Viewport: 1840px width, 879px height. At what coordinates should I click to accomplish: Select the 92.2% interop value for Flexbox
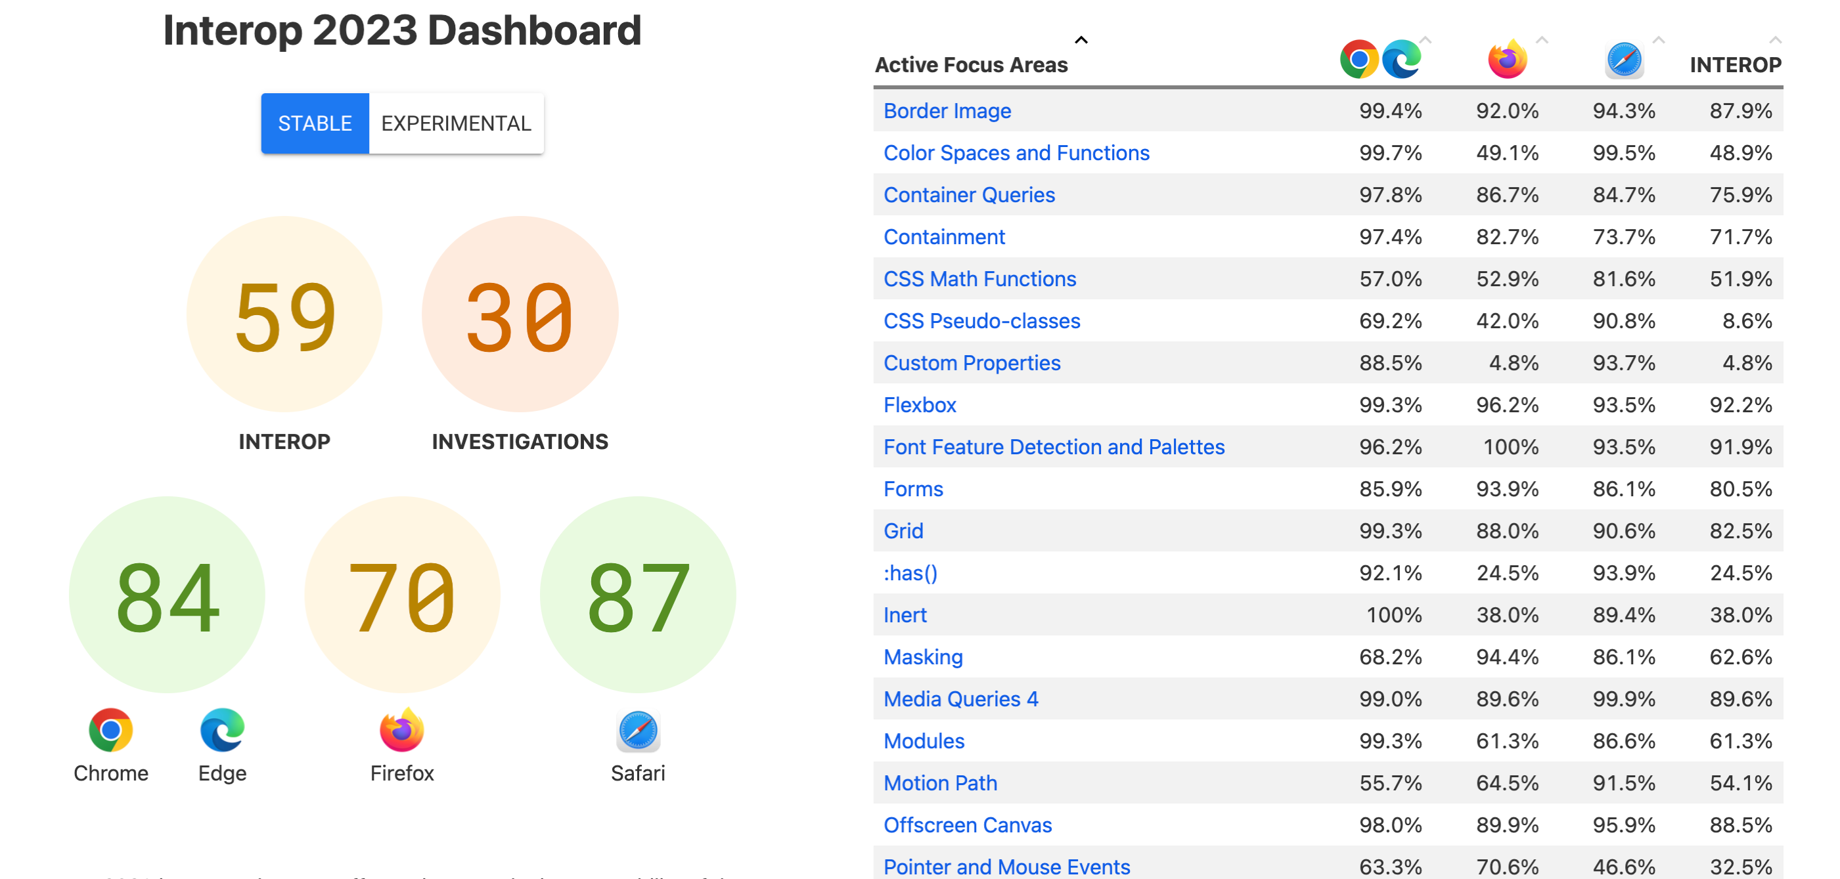1741,405
